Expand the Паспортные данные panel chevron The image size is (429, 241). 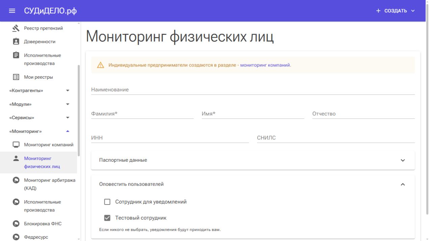click(403, 160)
